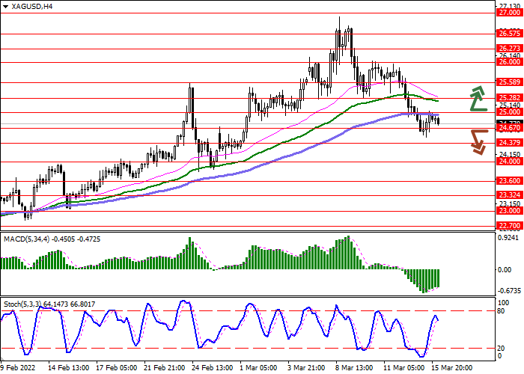The height and width of the screenshot is (374, 524).
Task: Click the 22.700 price level tag
Action: (510, 225)
